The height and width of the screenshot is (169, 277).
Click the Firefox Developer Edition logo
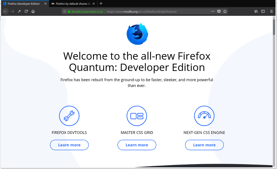point(137,34)
